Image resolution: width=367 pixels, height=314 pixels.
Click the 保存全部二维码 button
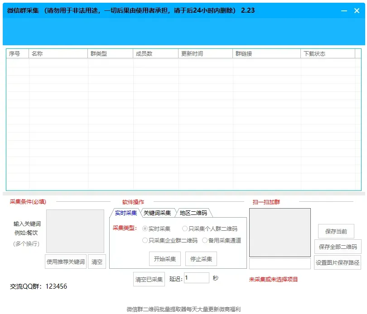[x=337, y=247]
